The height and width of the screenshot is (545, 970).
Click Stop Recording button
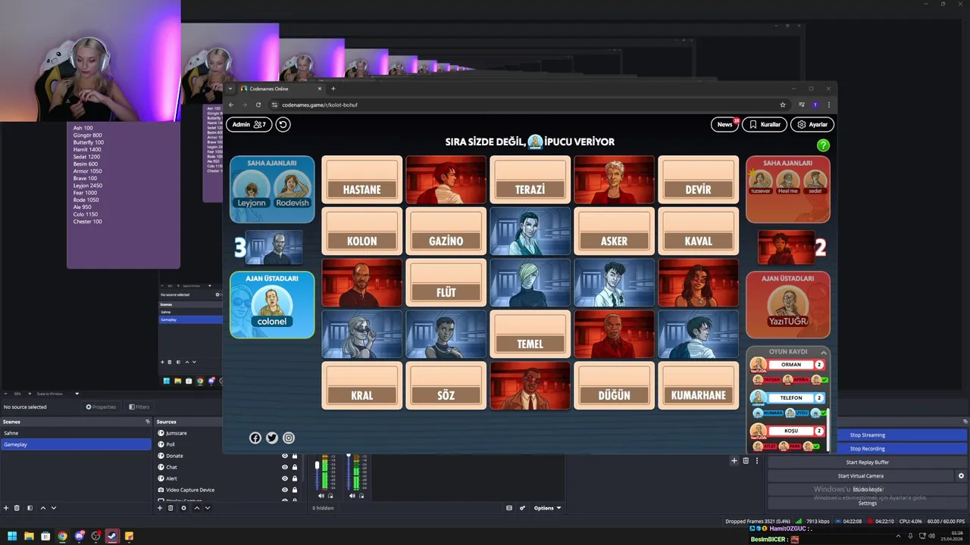[x=867, y=449]
